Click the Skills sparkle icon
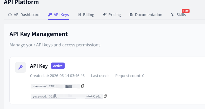Screen dimensions: 205x109 (173, 14)
